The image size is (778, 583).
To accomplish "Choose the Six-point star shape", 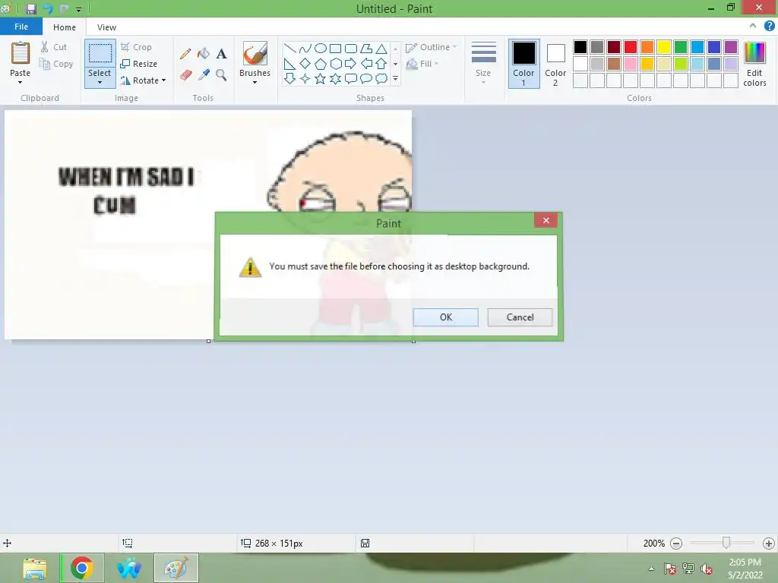I will (335, 78).
